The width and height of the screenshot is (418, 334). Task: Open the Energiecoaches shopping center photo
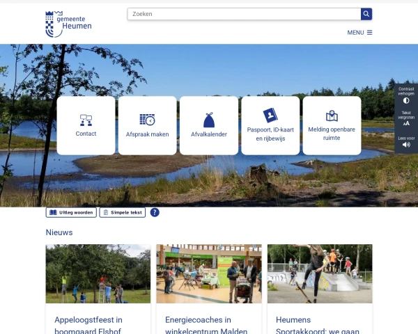pos(209,273)
